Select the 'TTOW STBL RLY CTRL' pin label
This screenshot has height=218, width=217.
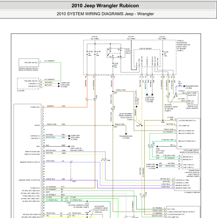pyautogui.click(x=31, y=196)
